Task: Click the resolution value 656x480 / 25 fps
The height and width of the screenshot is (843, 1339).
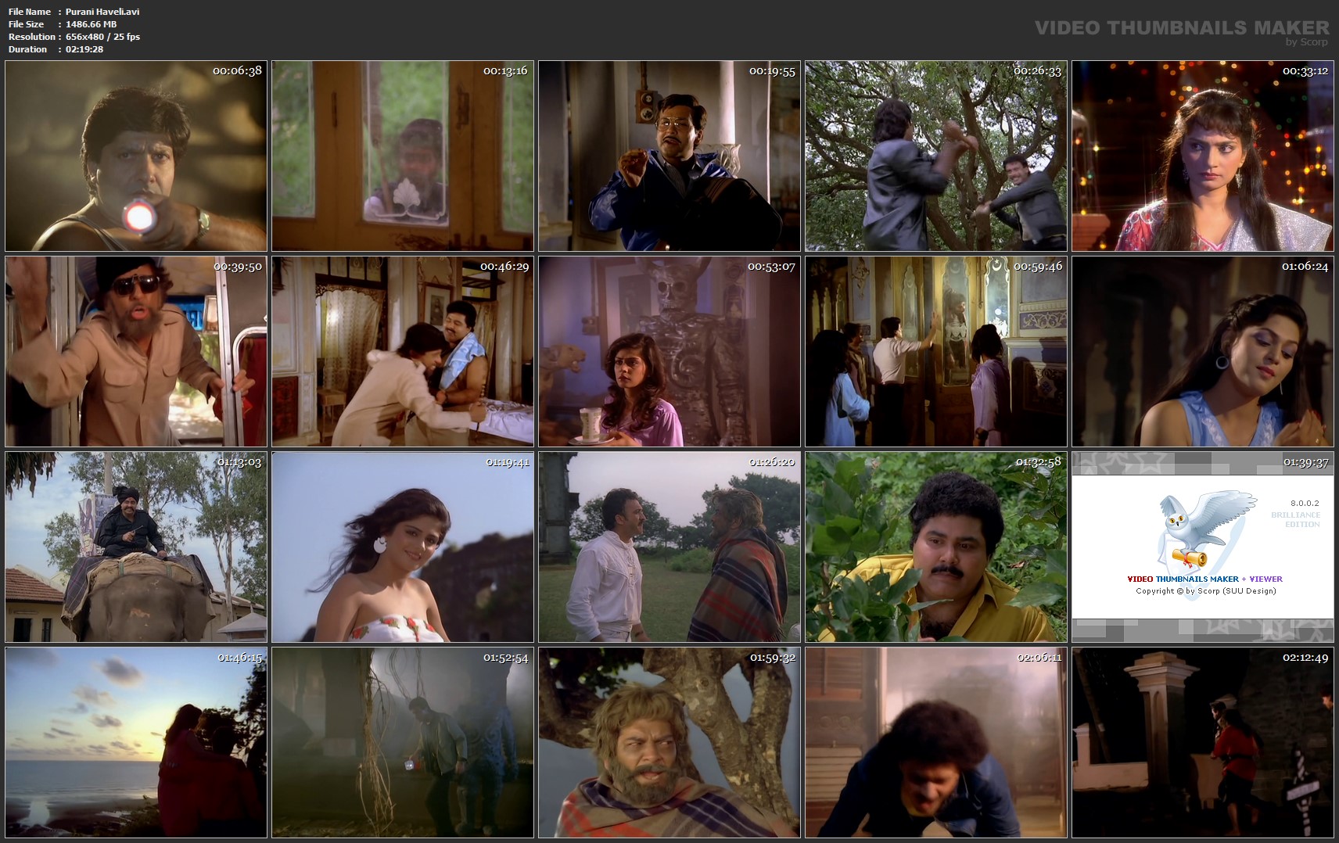Action: point(102,37)
